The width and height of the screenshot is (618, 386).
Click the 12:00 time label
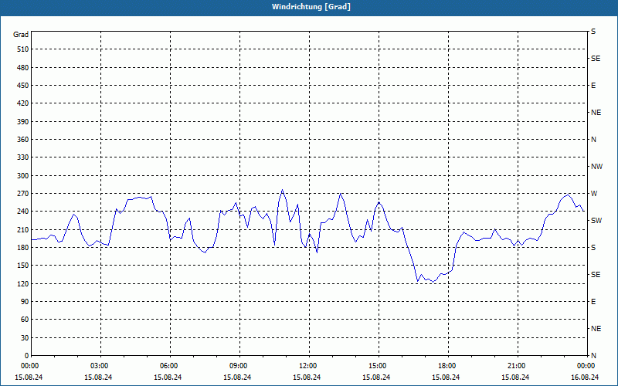pyautogui.click(x=309, y=366)
